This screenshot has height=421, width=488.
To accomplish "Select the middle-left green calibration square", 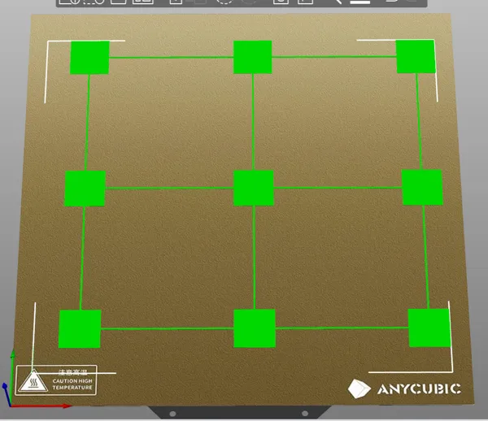I will (x=85, y=189).
